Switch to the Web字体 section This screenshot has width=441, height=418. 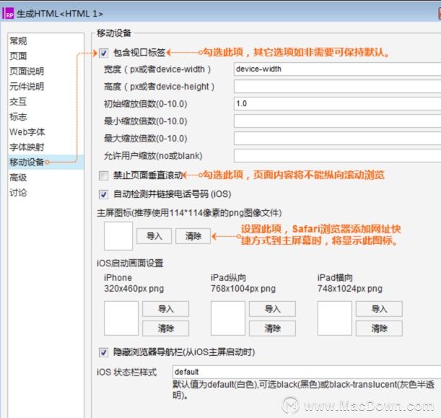click(x=27, y=132)
